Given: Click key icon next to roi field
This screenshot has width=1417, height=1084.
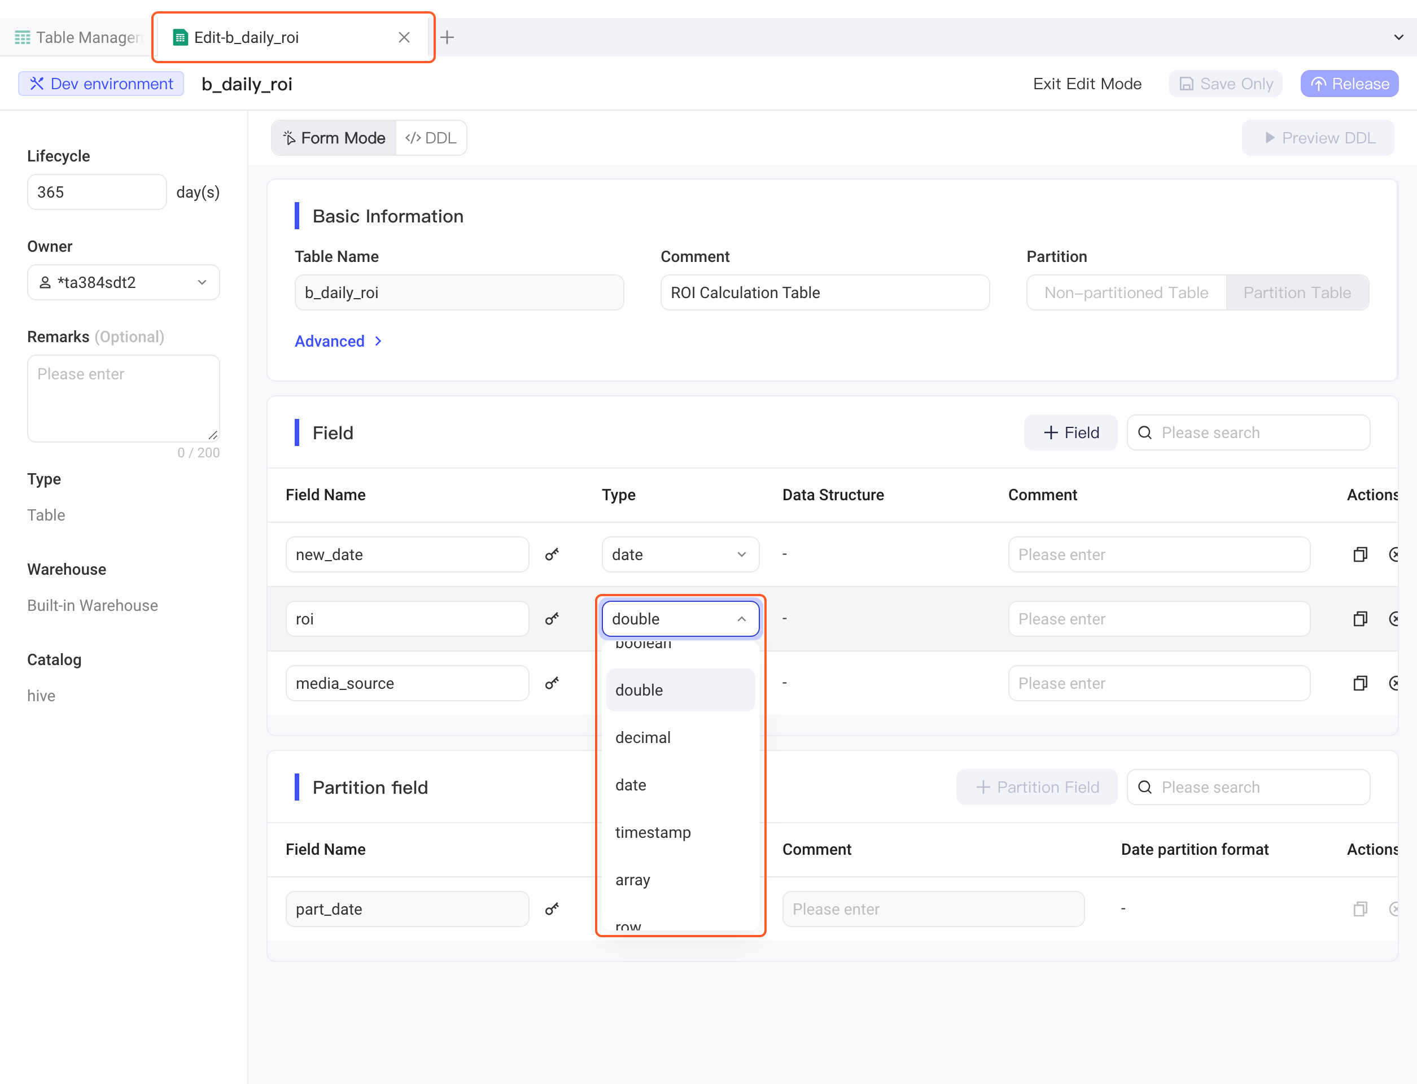Looking at the screenshot, I should [552, 619].
